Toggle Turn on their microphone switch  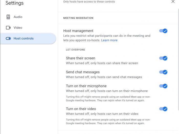tap(163, 86)
